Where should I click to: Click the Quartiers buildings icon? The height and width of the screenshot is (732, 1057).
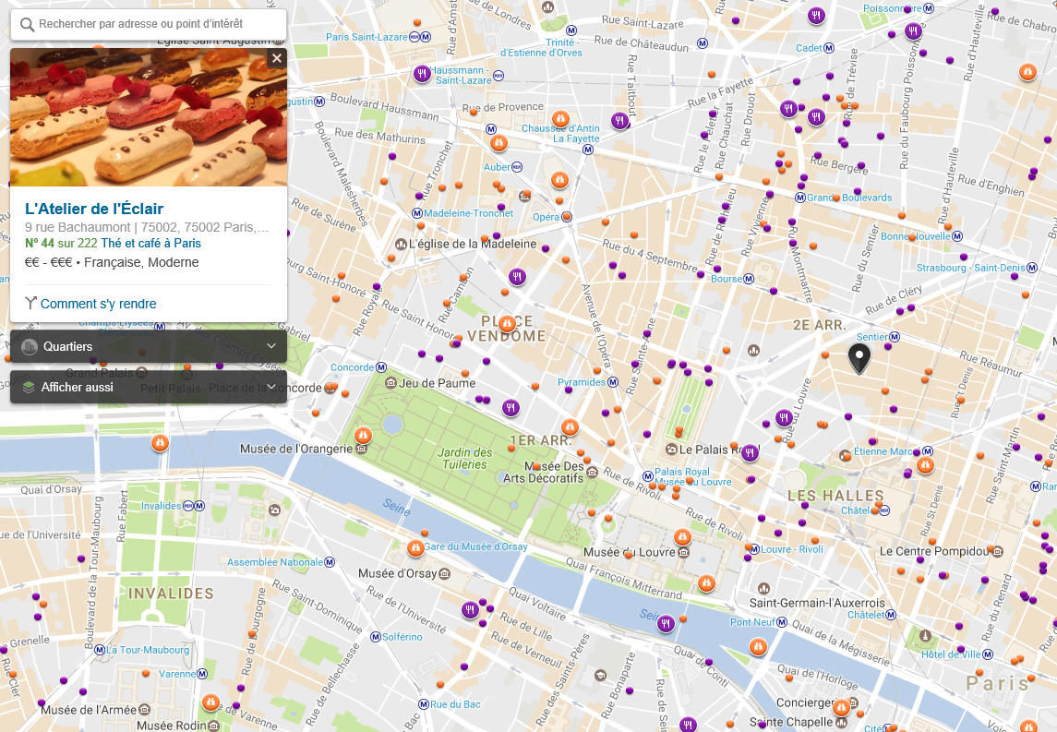pos(29,346)
